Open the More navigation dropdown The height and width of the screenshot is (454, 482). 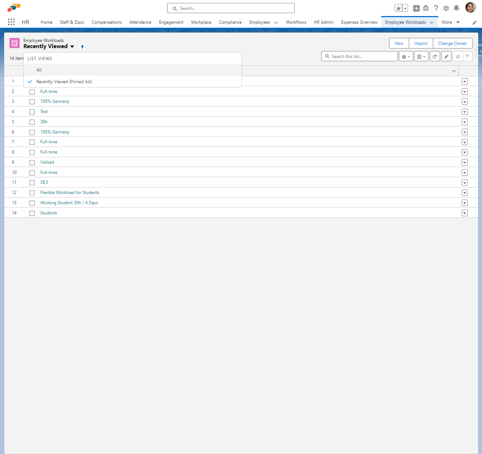pyautogui.click(x=450, y=22)
